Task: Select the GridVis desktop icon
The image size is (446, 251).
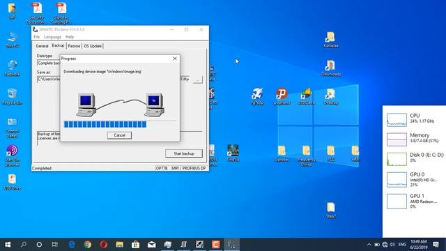Action: tap(233, 153)
